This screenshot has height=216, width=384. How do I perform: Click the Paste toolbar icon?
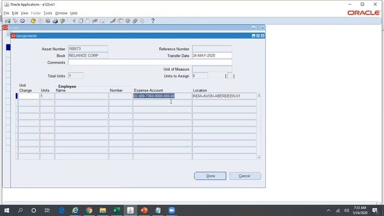[88, 21]
